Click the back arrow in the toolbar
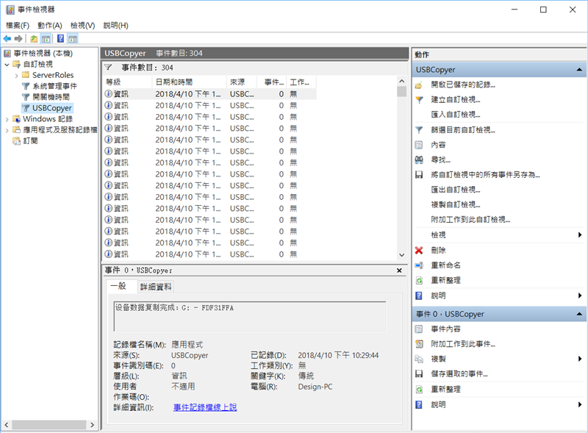 pos(7,38)
